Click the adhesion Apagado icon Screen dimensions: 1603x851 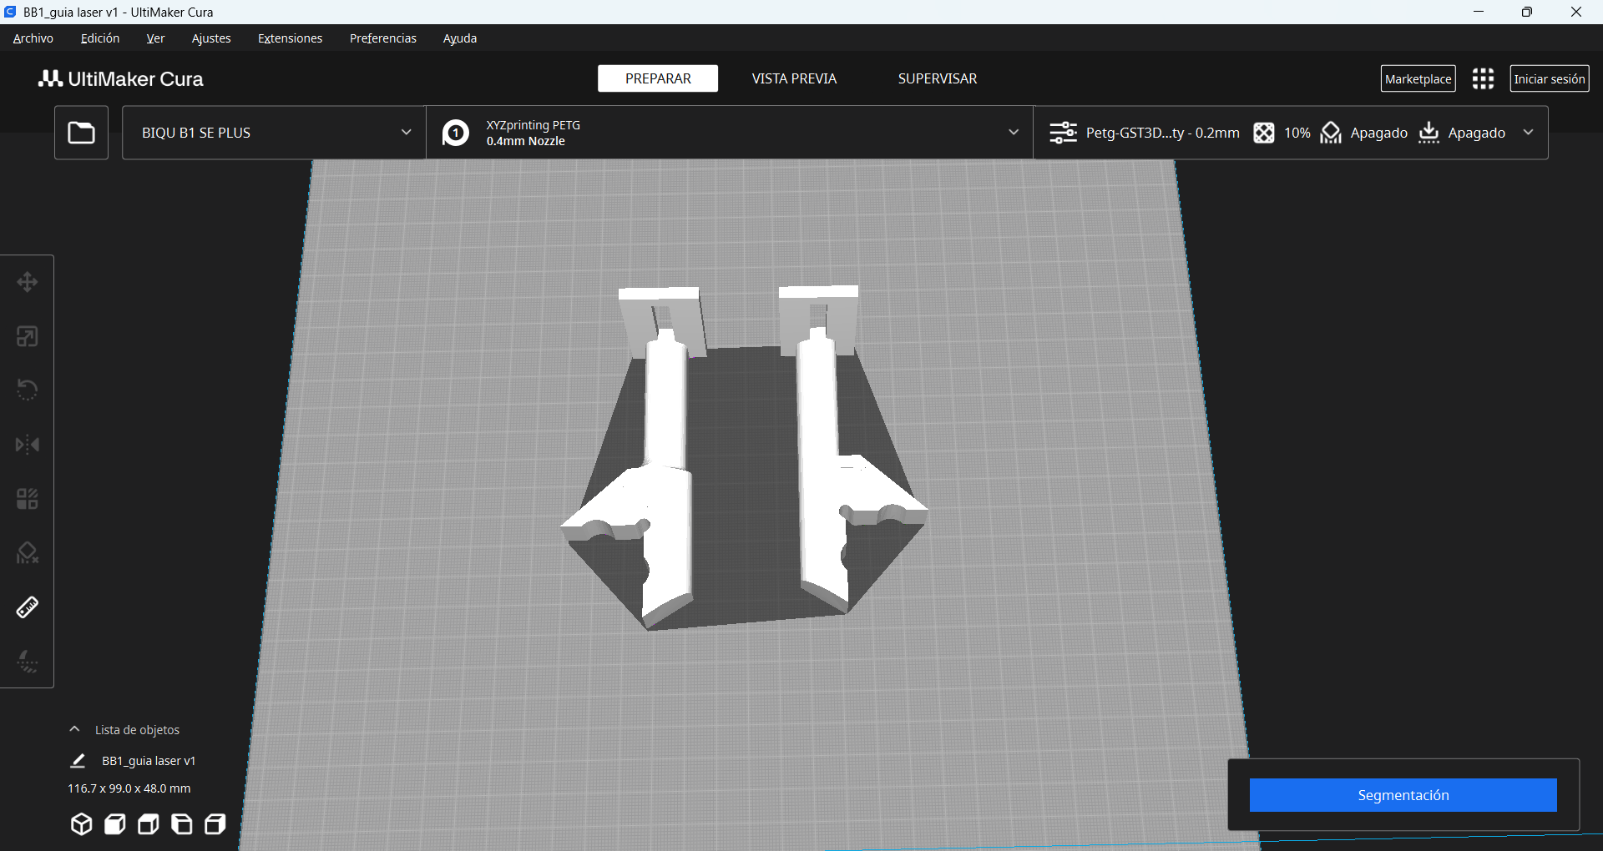click(x=1429, y=133)
